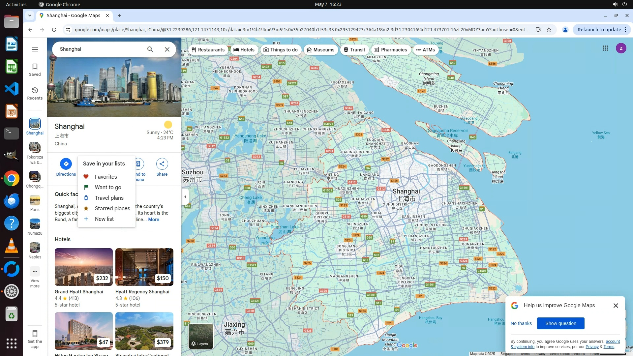Create a New list option

click(x=104, y=219)
